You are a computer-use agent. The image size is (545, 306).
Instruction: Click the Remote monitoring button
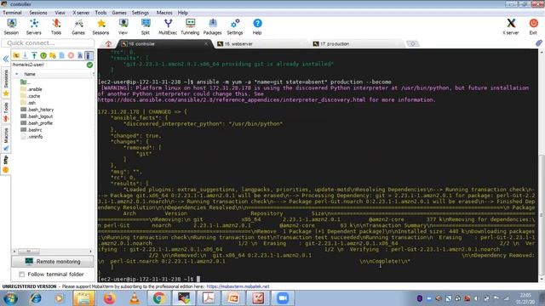coord(53,262)
